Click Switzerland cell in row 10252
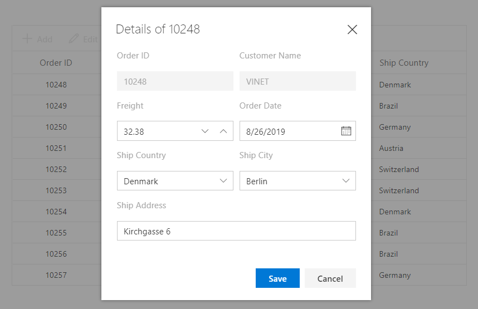Image resolution: width=478 pixels, height=309 pixels. pyautogui.click(x=399, y=169)
